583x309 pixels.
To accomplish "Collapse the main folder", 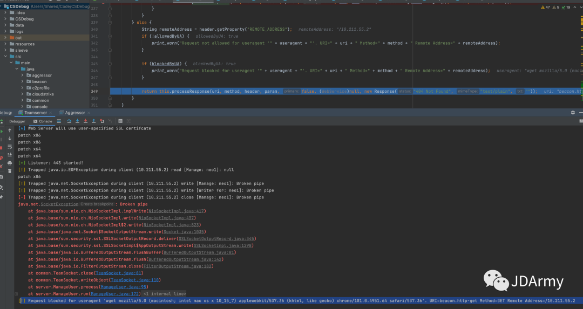I will coord(11,63).
